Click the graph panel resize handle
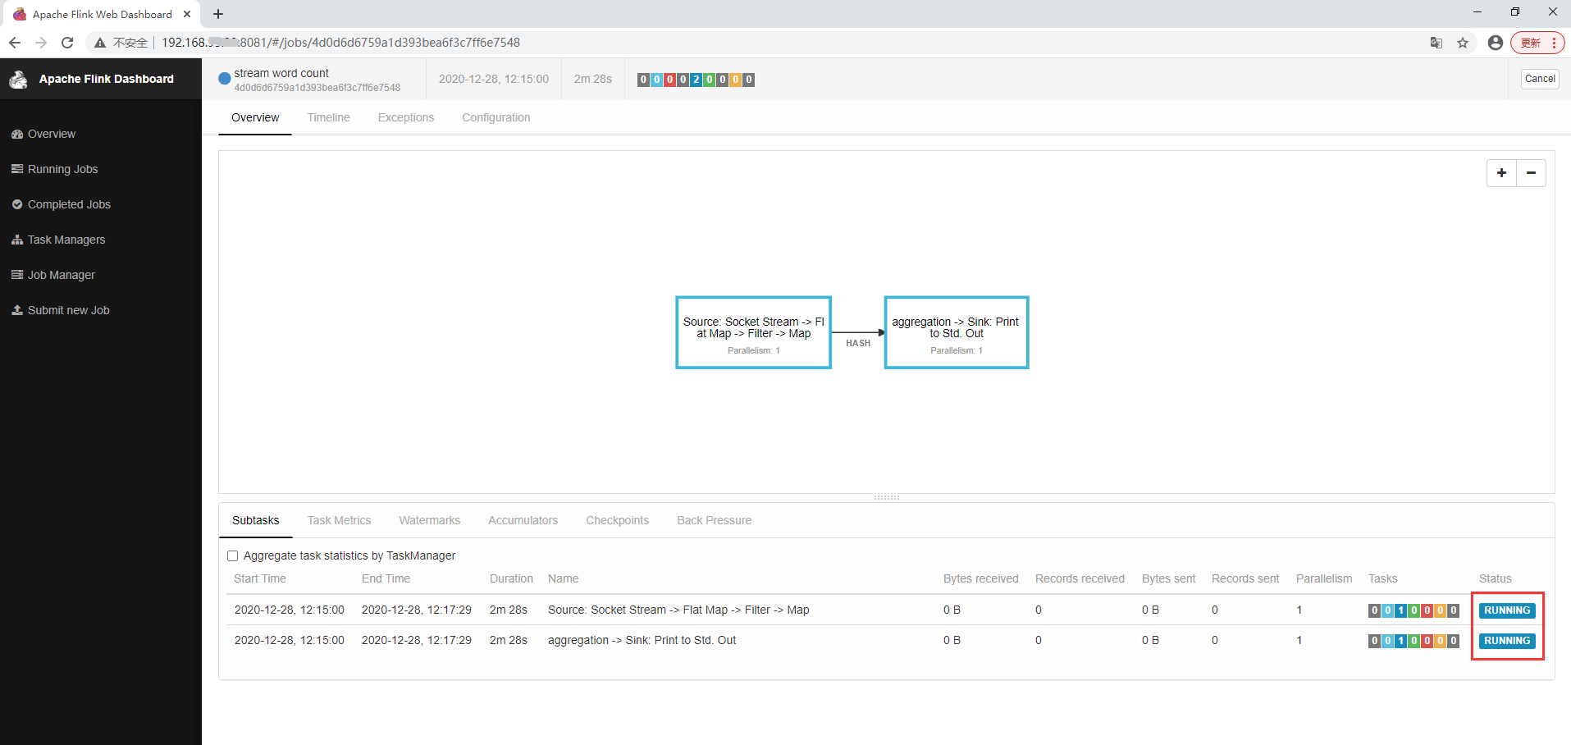This screenshot has height=745, width=1571. 887,497
